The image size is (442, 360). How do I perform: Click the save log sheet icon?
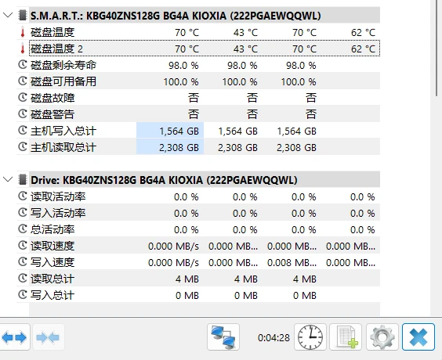[346, 337]
